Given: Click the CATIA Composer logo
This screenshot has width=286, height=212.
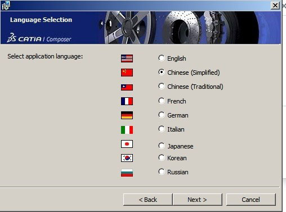Looking at the screenshot, I should 39,38.
